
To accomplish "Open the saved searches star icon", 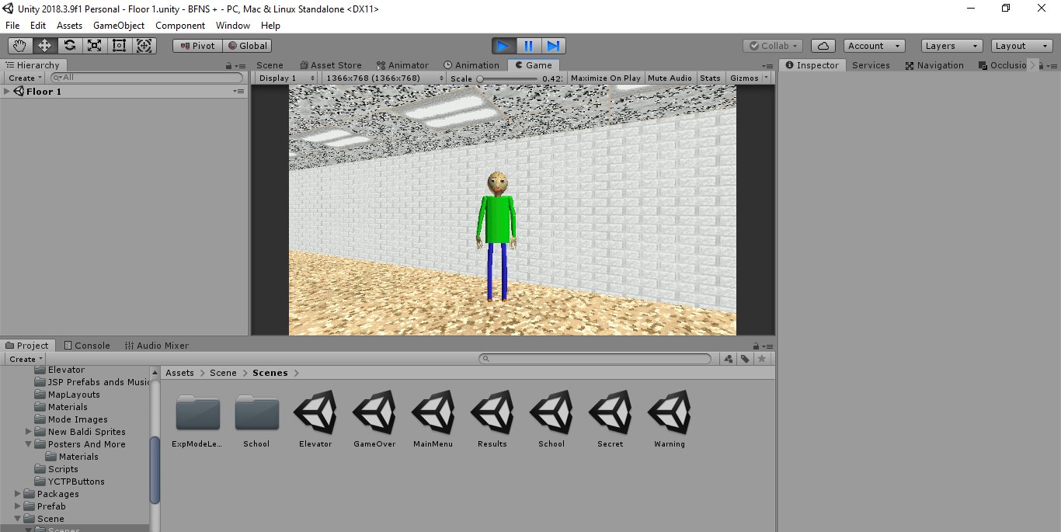I will 762,359.
